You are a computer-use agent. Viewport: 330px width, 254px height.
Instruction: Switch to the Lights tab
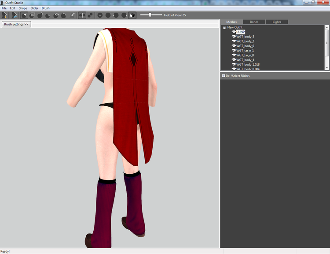(277, 22)
